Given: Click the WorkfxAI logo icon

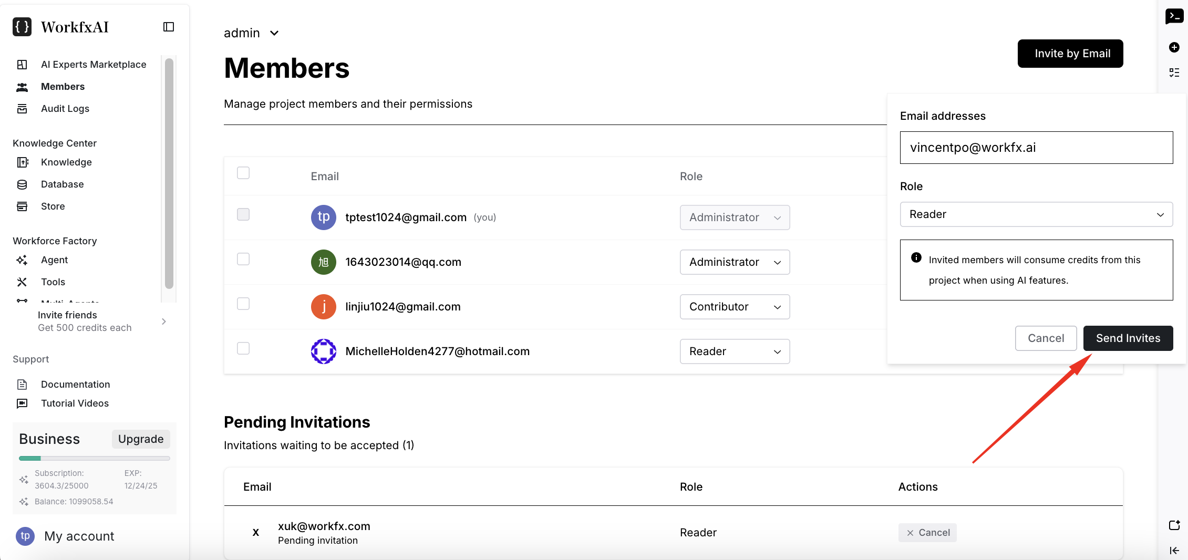Looking at the screenshot, I should (22, 27).
